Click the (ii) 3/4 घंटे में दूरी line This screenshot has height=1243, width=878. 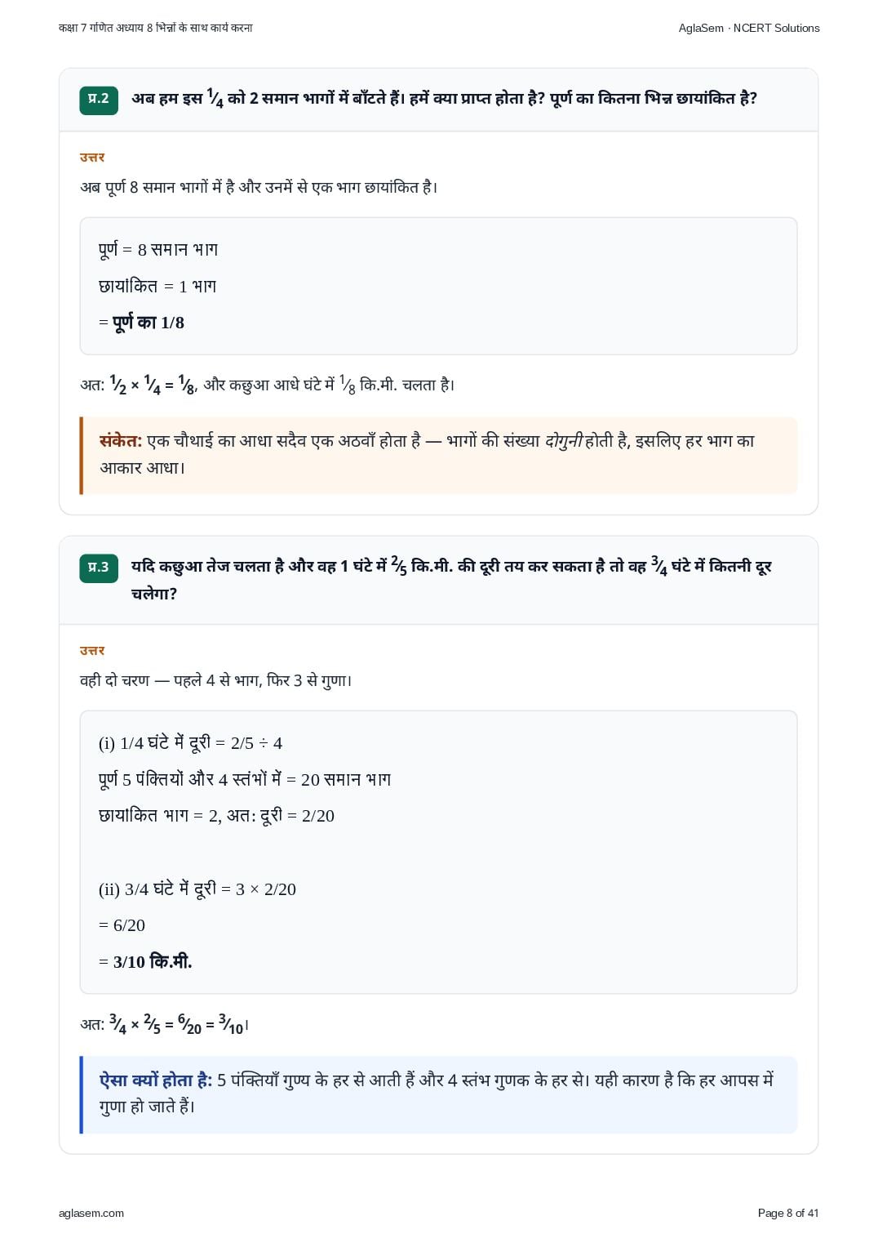tap(197, 889)
